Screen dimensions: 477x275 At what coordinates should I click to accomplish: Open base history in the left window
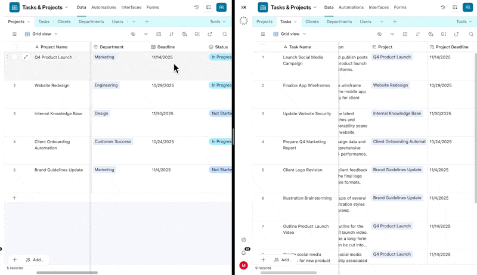197,7
